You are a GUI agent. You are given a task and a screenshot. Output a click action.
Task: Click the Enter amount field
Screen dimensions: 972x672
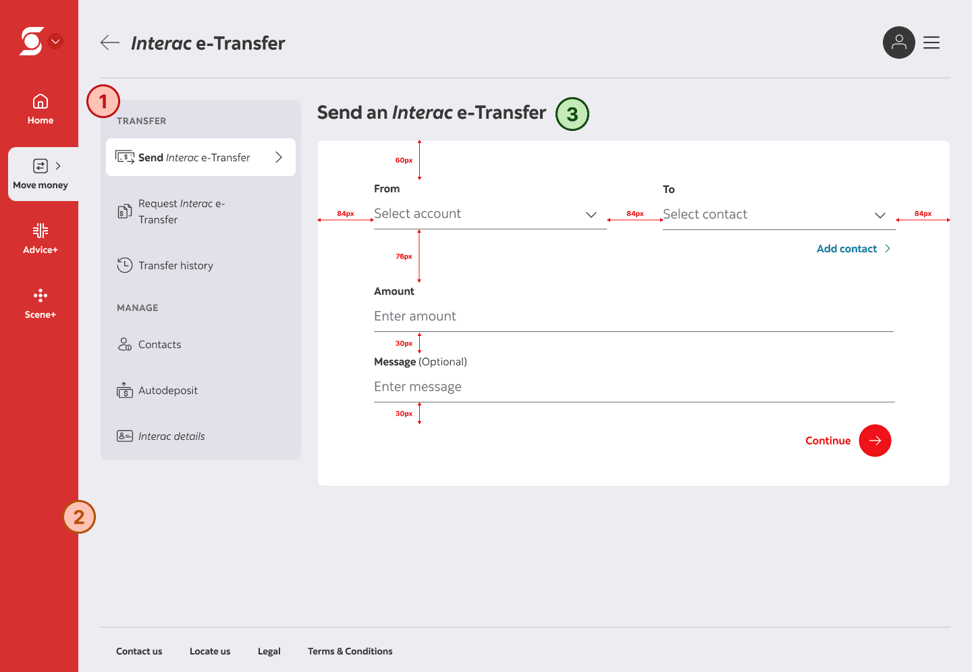pyautogui.click(x=634, y=316)
